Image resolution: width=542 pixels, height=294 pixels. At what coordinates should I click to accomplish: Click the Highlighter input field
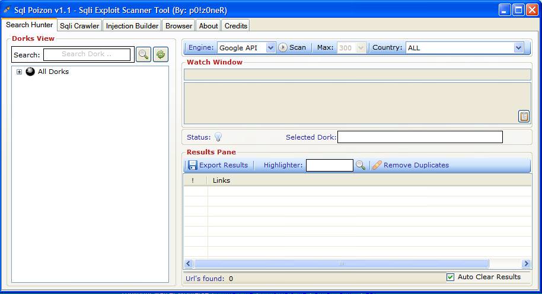click(x=330, y=165)
